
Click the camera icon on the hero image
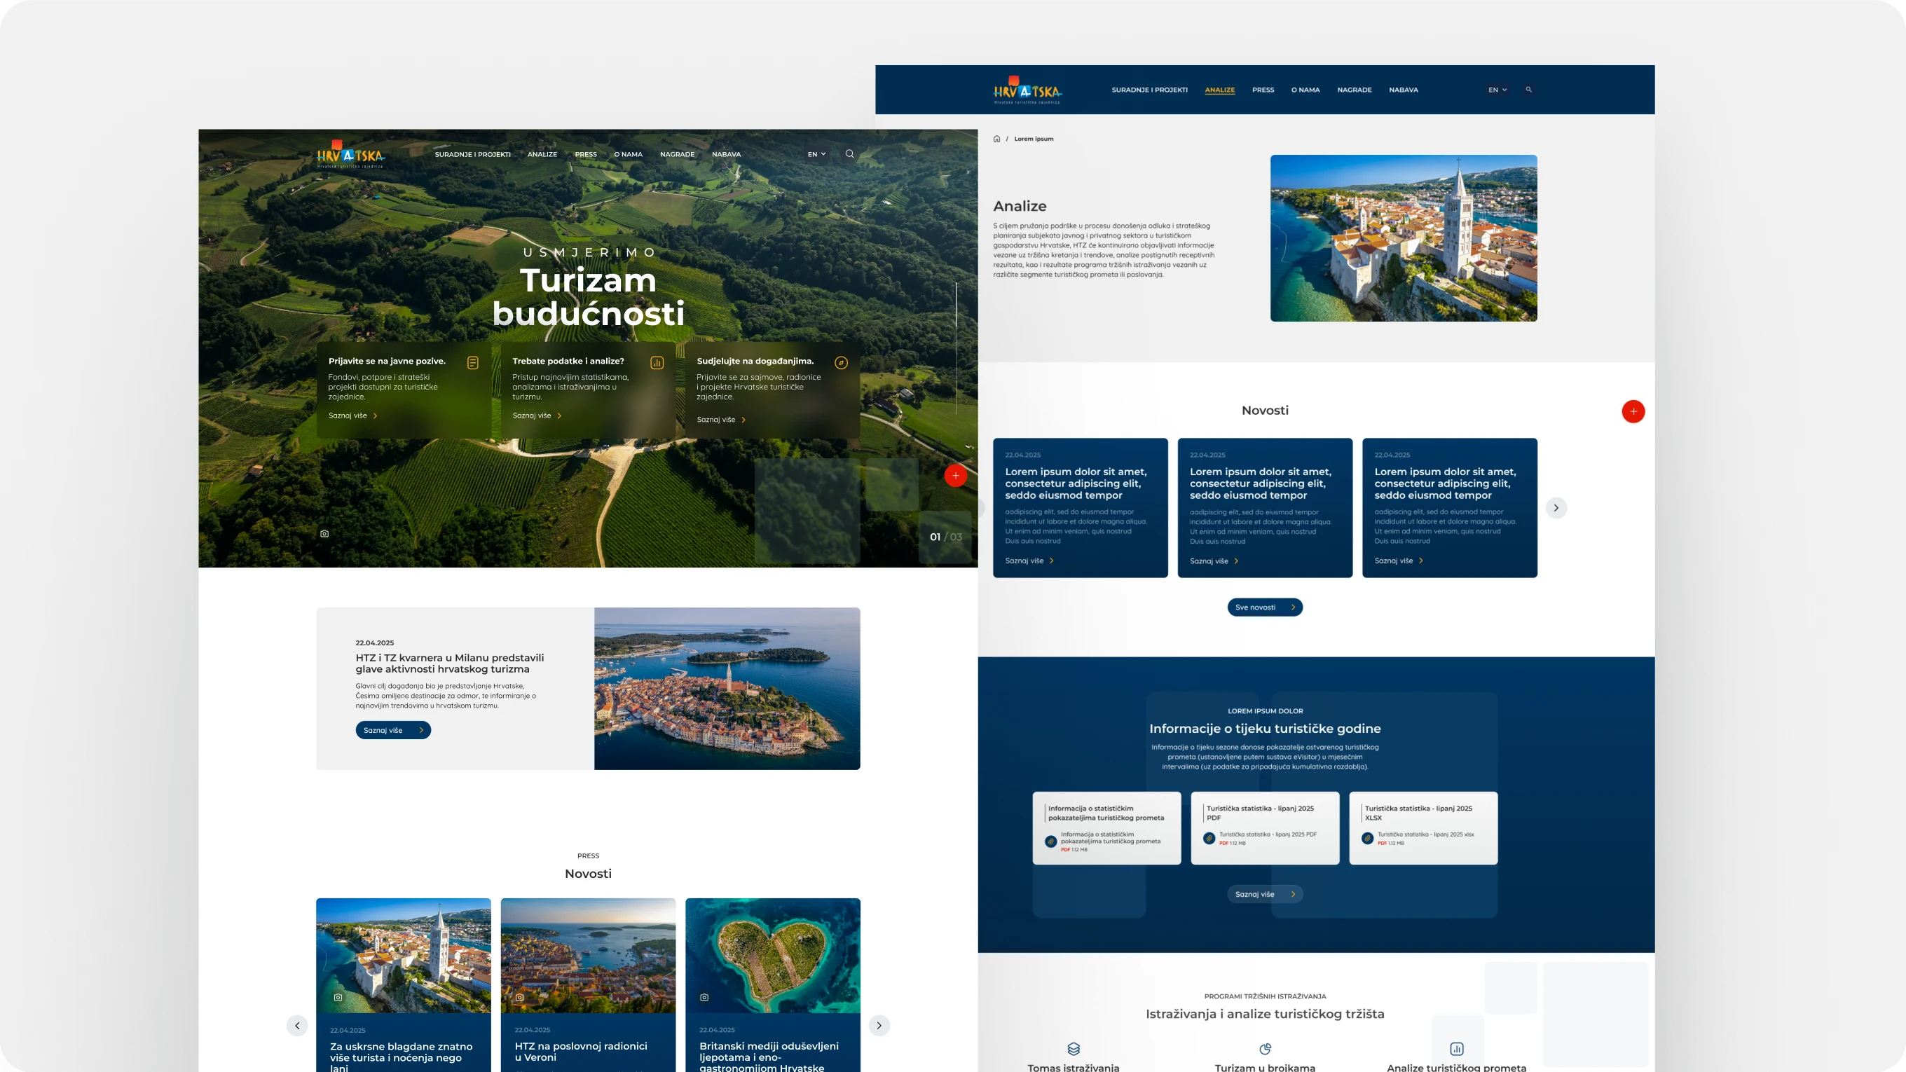coord(324,532)
